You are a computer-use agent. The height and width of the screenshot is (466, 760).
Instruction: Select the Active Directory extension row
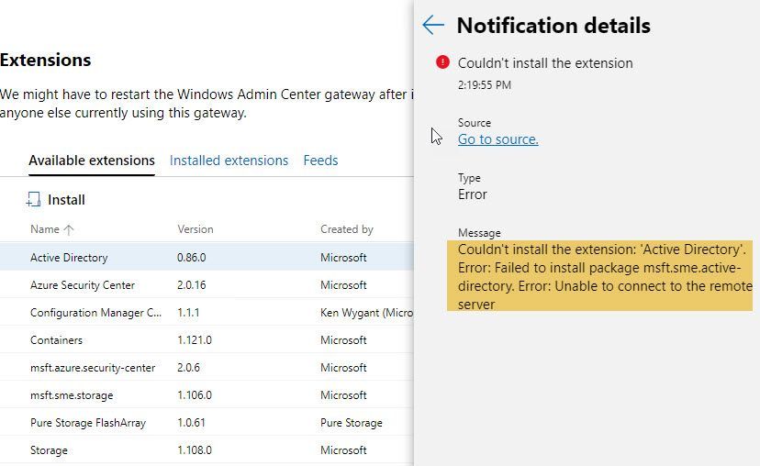click(207, 257)
